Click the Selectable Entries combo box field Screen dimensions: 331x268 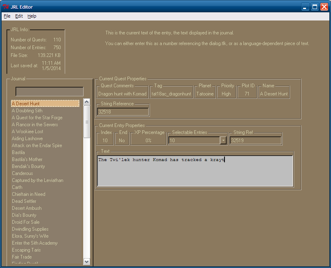194,141
